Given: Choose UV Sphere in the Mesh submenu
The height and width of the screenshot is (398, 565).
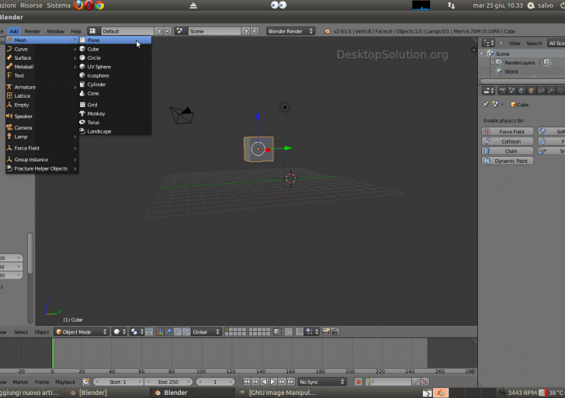Looking at the screenshot, I should [x=99, y=67].
